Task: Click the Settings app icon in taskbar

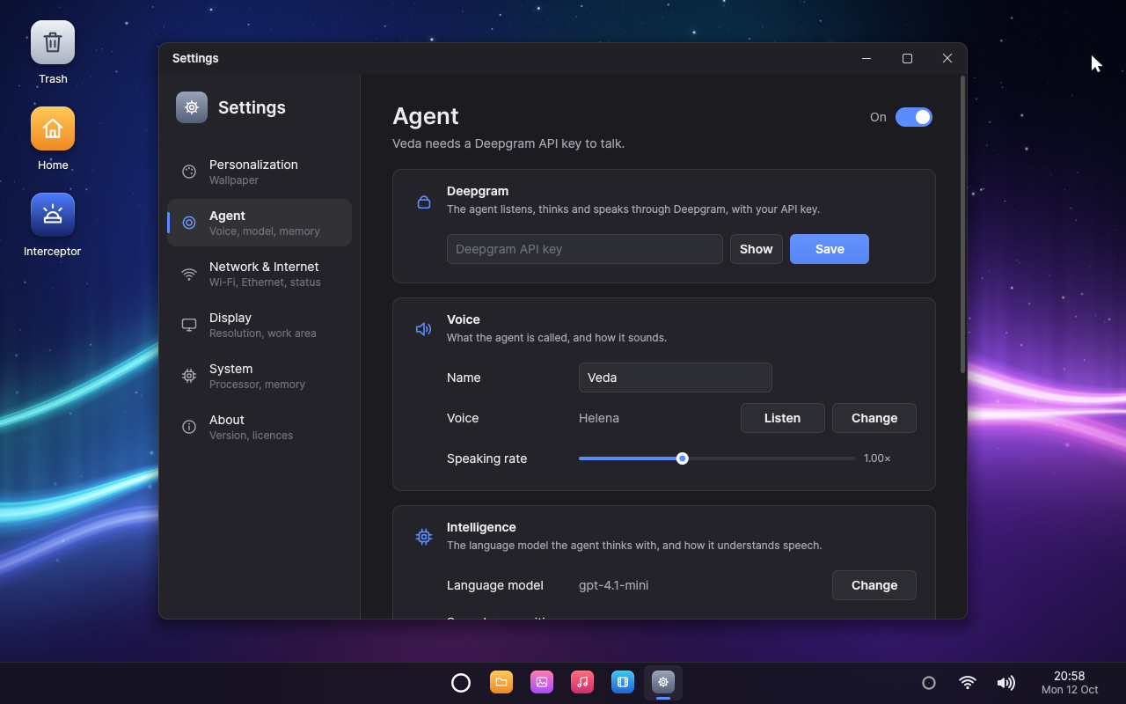Action: pyautogui.click(x=663, y=682)
